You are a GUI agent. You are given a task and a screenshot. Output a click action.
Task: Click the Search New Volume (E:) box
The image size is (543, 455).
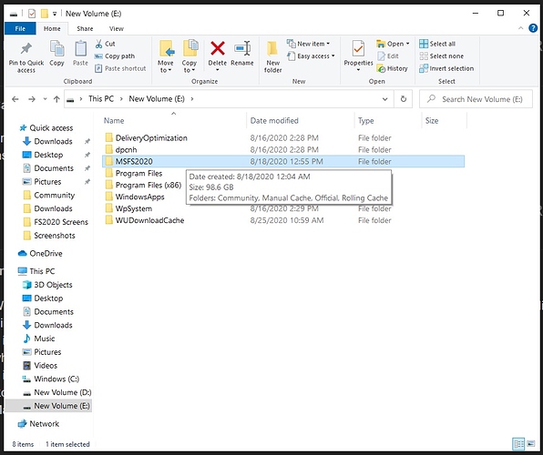pyautogui.click(x=476, y=99)
